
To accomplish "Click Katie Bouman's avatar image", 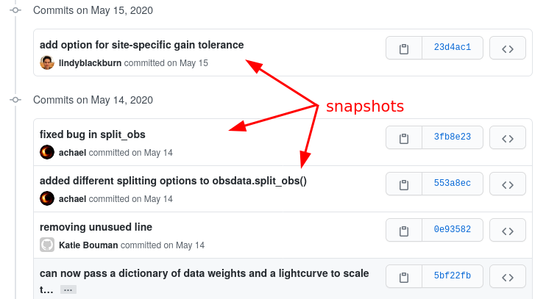I will click(x=47, y=245).
